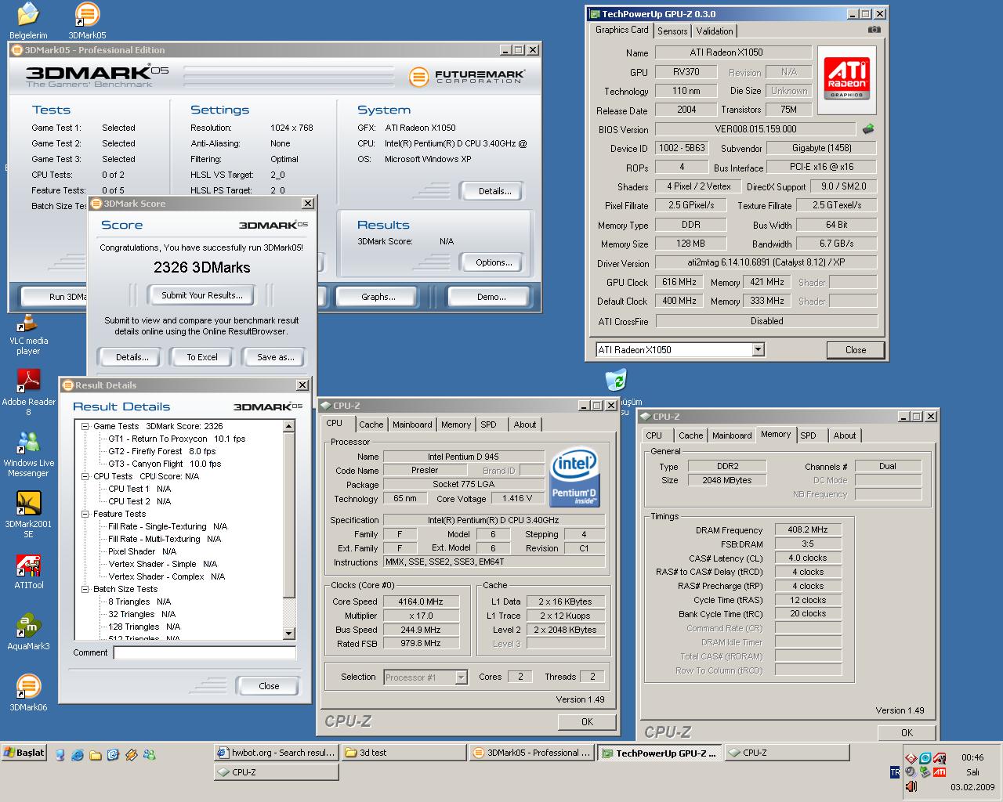This screenshot has height=802, width=1003.
Task: Open Memory tab in left CPU-Z window
Action: pyautogui.click(x=456, y=424)
